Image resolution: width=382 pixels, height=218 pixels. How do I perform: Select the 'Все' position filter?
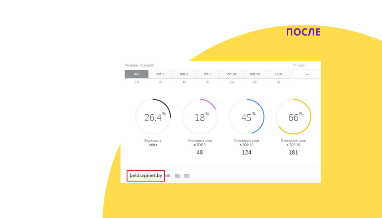pyautogui.click(x=137, y=74)
